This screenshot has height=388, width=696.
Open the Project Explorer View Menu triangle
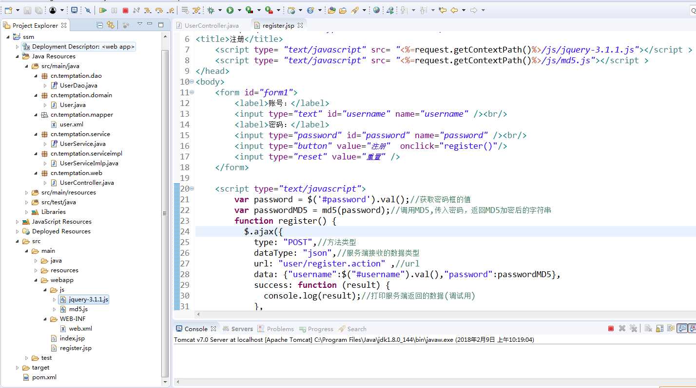click(140, 24)
